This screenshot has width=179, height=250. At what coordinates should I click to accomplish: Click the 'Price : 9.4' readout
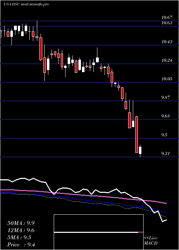(21, 245)
